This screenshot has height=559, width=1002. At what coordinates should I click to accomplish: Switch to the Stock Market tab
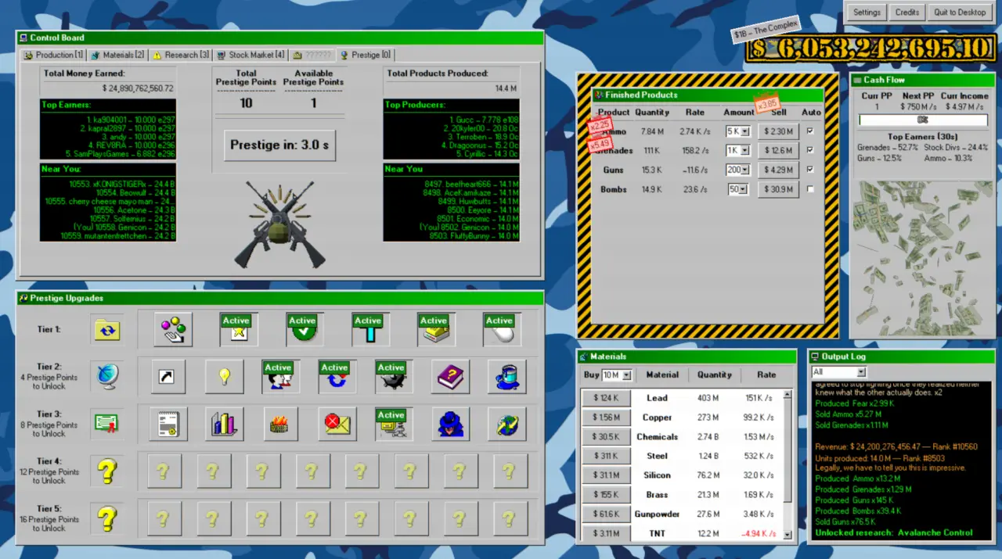click(x=250, y=56)
